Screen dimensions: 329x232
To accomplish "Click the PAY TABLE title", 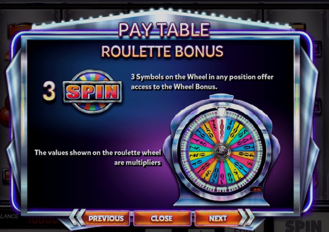I will (164, 29).
